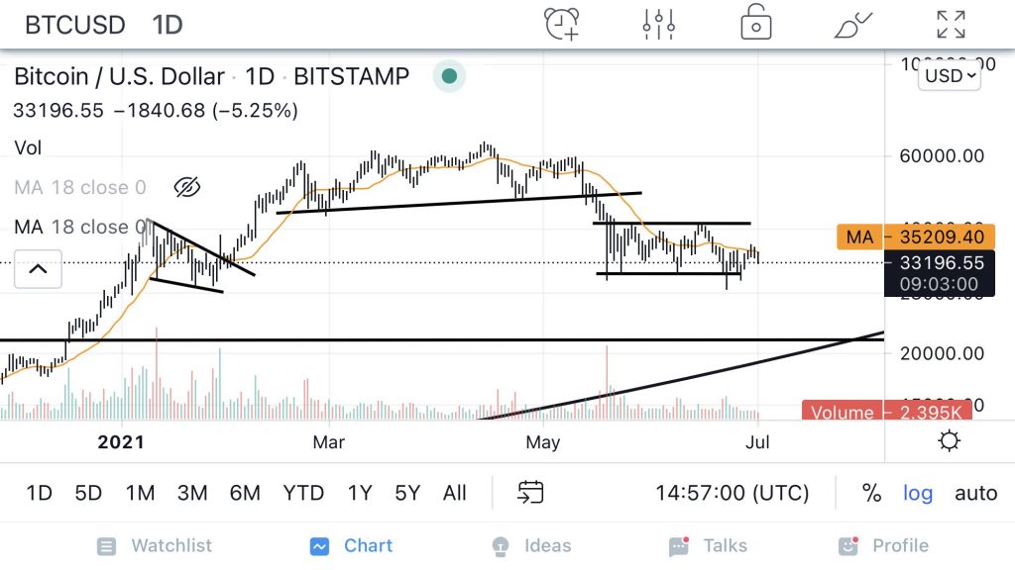Screen dimensions: 1015x570
Task: Enter fullscreen with the expand arrows icon
Action: [x=951, y=24]
